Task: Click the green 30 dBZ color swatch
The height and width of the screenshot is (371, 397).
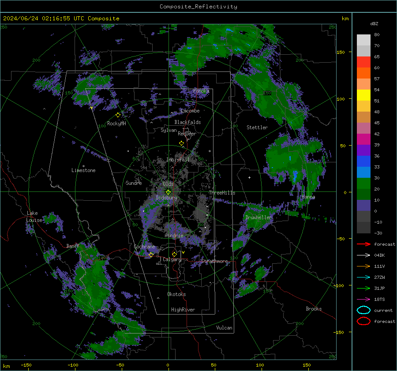Action: [363, 184]
